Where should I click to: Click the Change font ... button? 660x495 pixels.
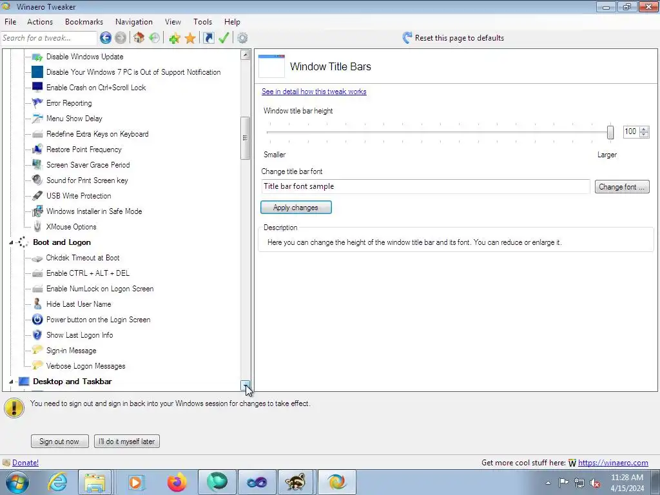(622, 187)
